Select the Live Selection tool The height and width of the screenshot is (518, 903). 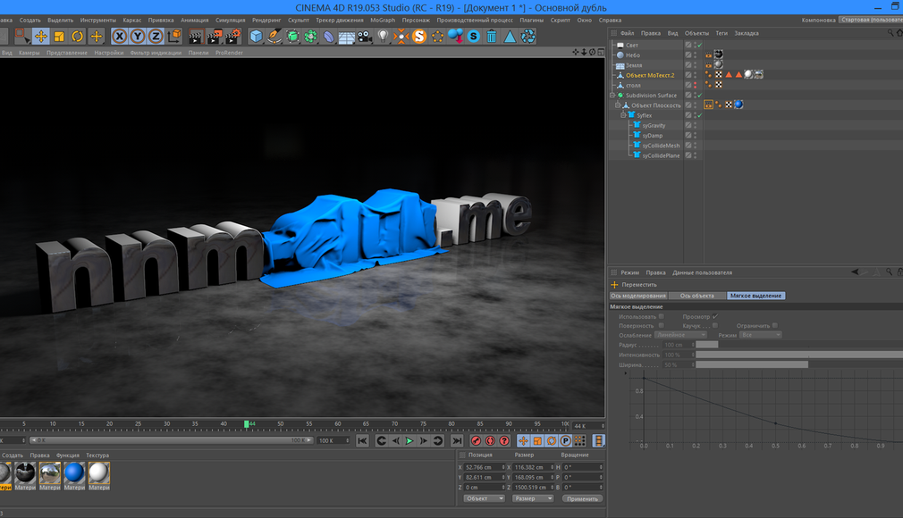click(21, 37)
